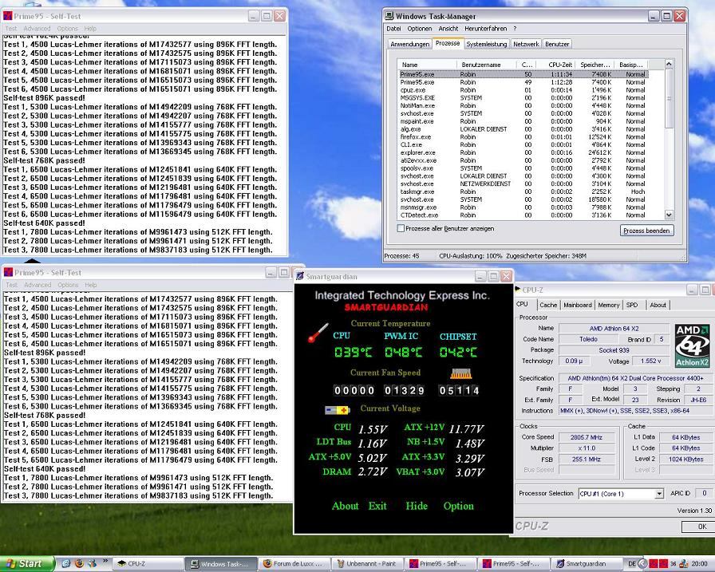Open Advanced menu in lower Prime95 window
The height and width of the screenshot is (572, 715).
point(38,285)
